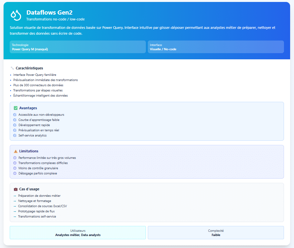Select the Interface Visuelle / No-code box
This screenshot has width=294, height=248.
tap(216, 47)
